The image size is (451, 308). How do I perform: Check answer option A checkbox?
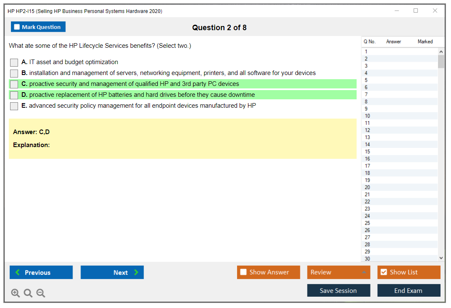14,62
